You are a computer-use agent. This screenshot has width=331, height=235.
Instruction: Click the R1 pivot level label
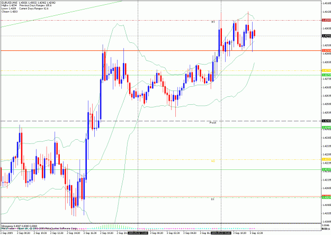(213, 22)
